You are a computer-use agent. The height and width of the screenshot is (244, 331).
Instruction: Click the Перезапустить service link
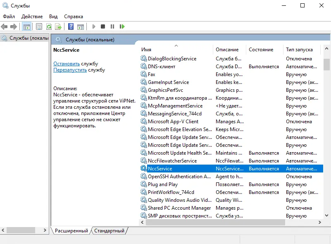coord(70,70)
